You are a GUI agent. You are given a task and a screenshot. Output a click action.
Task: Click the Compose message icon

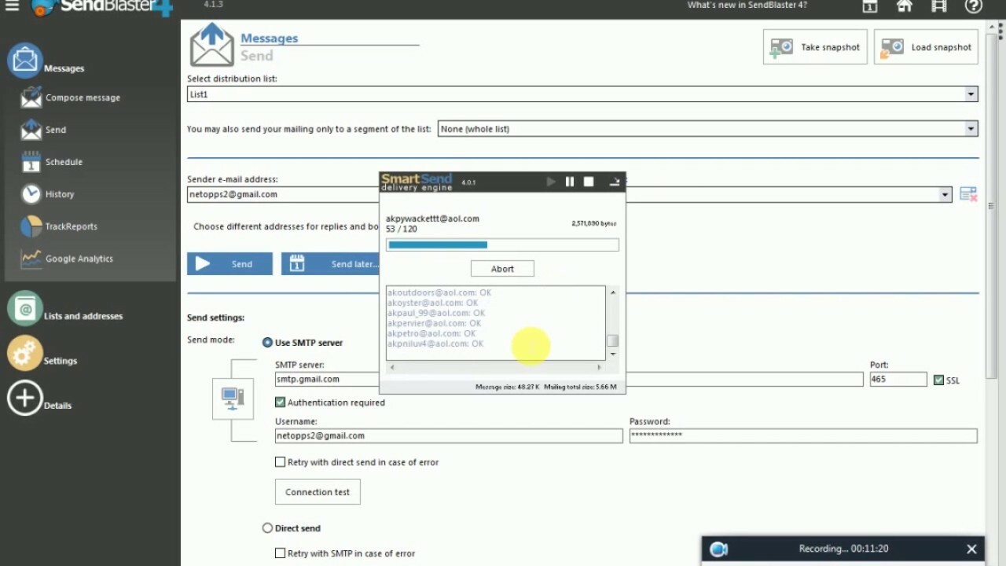31,97
